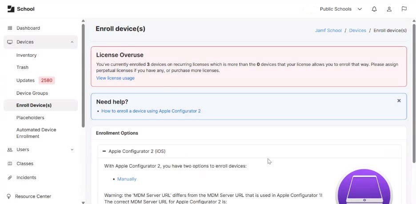Select Enroll Device(s) sidebar item
The width and height of the screenshot is (416, 204).
pos(40,105)
